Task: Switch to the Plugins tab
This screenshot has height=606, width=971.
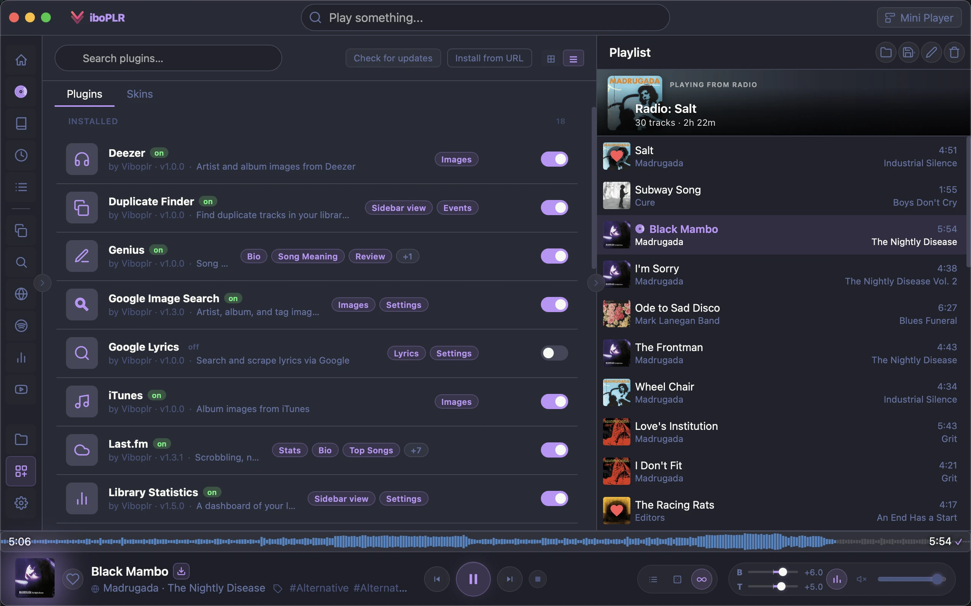Action: click(84, 94)
